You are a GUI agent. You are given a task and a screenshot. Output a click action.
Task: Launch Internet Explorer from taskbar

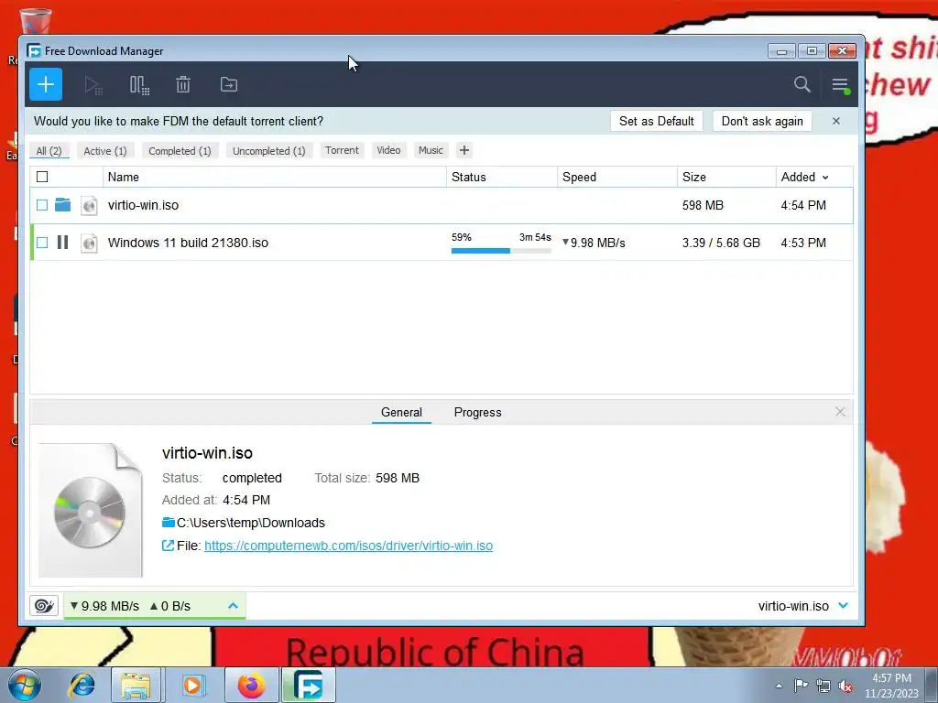pyautogui.click(x=82, y=685)
